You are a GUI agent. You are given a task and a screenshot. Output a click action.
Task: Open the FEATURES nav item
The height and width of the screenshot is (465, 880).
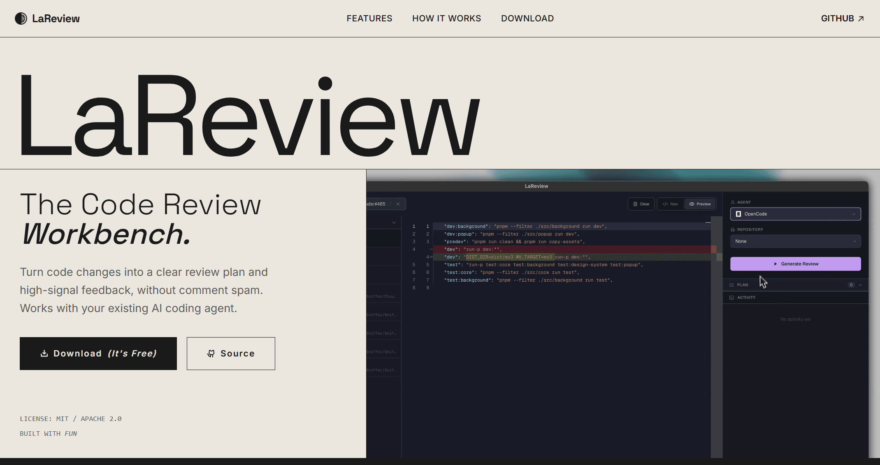[x=369, y=19]
